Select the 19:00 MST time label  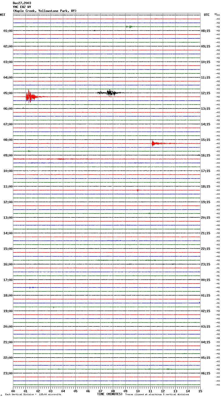(x=8, y=311)
